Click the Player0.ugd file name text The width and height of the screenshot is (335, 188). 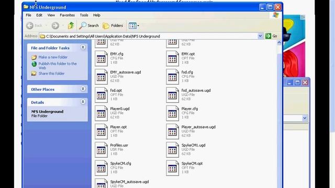[x=120, y=109]
